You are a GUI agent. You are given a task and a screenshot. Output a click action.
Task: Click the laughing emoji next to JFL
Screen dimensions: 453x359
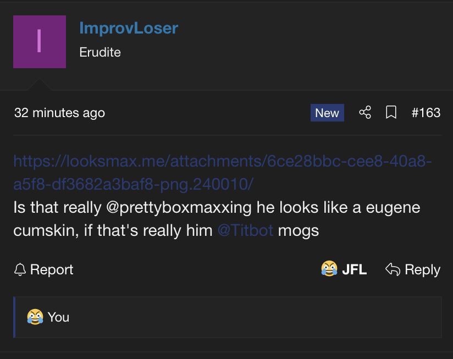[x=329, y=269]
